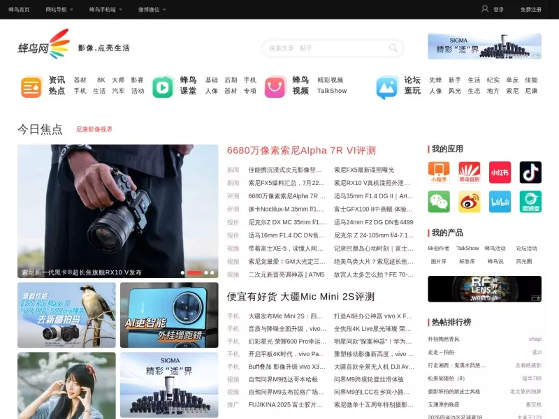Open article 问界M9跨境轮渡丝滑体验
Image resolution: width=559 pixels, height=419 pixels.
(369, 379)
